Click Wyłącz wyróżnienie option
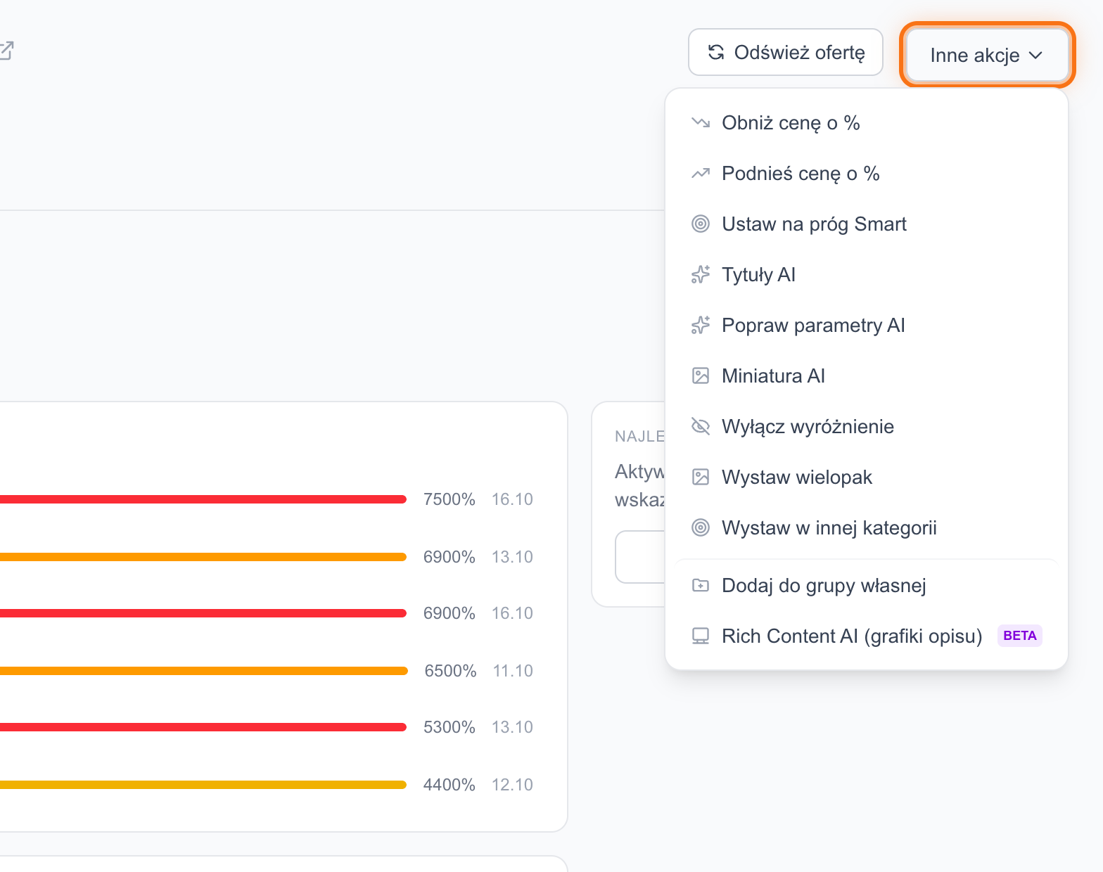 click(867, 427)
